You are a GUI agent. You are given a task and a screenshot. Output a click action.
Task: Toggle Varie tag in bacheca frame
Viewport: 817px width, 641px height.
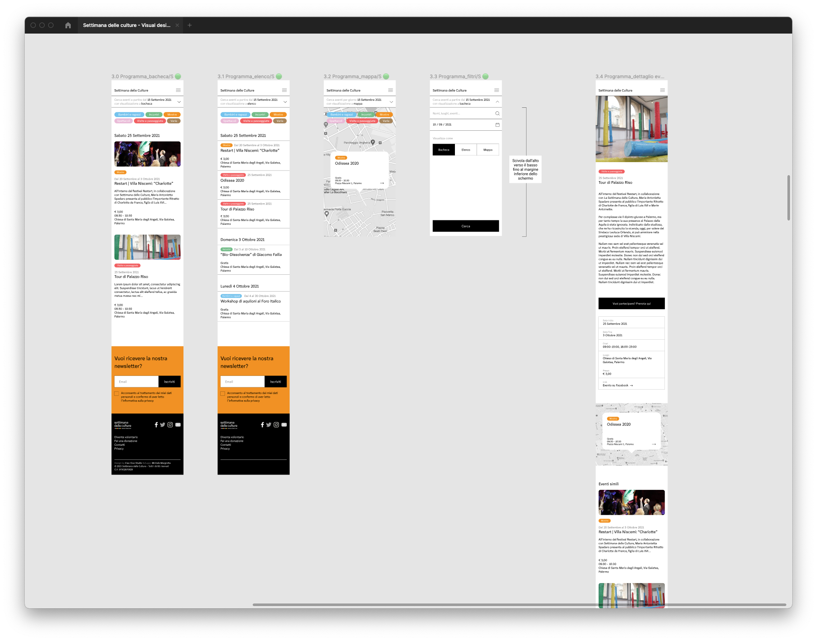[x=174, y=121]
